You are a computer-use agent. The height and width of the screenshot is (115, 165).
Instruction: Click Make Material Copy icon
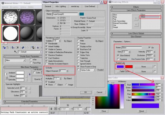pyautogui.click(x=23, y=48)
